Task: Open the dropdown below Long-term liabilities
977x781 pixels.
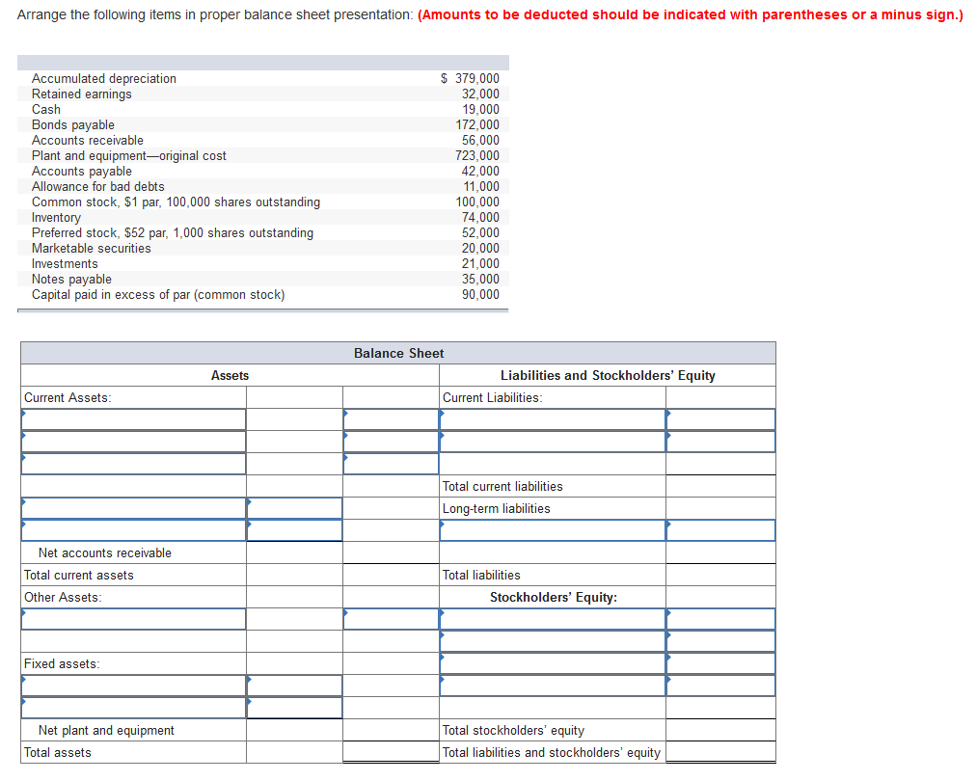Action: tap(552, 529)
